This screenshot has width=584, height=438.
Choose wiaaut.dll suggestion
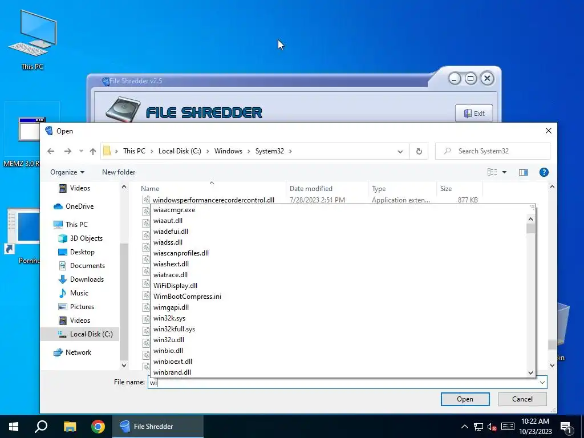coord(168,221)
